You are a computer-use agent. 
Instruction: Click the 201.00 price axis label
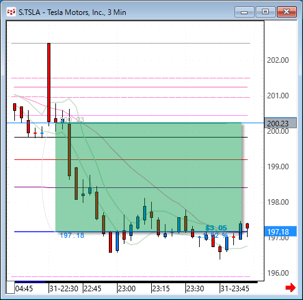pyautogui.click(x=278, y=96)
